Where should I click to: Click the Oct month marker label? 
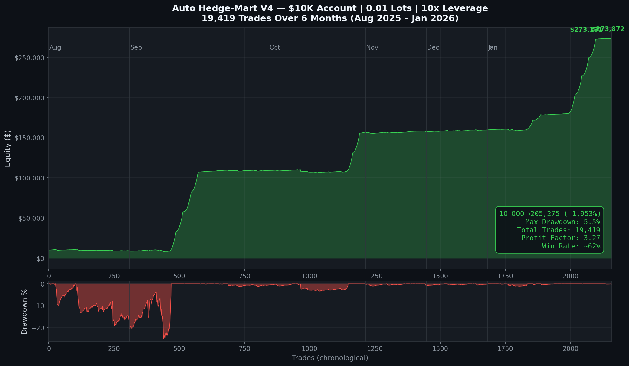click(275, 47)
